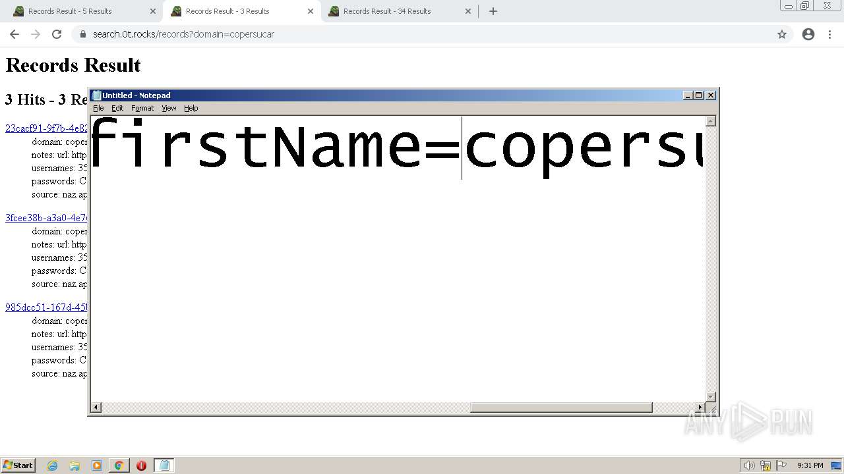Open the record link starting with 985dcc51
Screen dimensions: 844x474
tap(46, 307)
